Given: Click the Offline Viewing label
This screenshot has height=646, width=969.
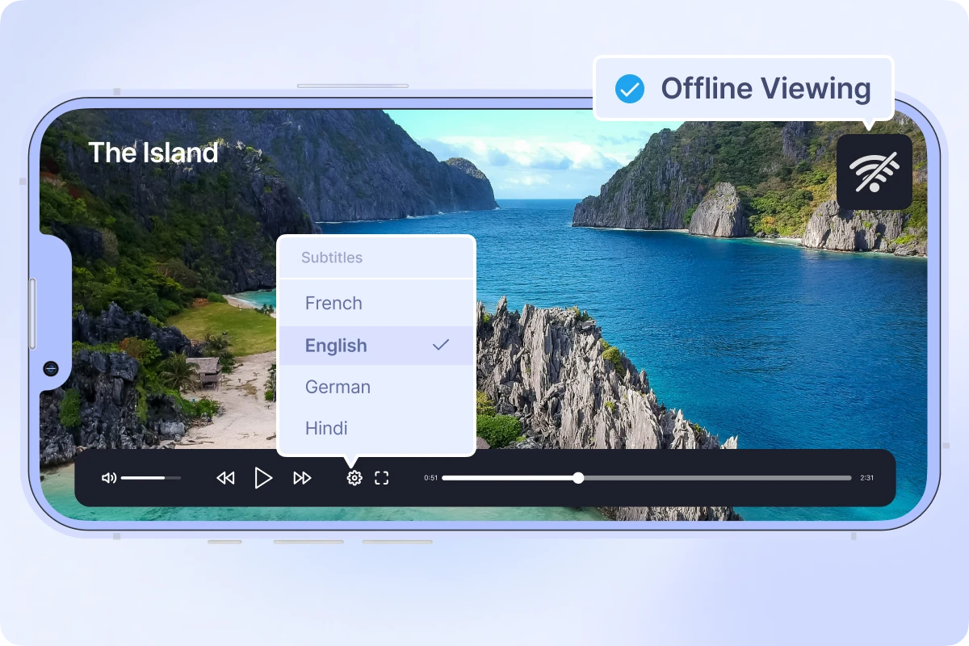Looking at the screenshot, I should tap(766, 89).
